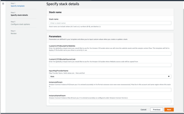Select the Review step in sidebar

point(14,33)
